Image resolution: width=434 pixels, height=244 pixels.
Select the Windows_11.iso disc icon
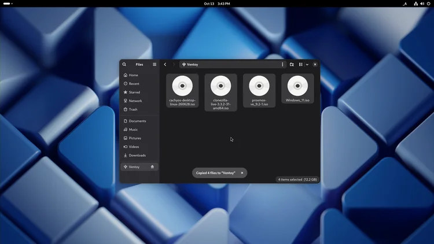pos(297,86)
